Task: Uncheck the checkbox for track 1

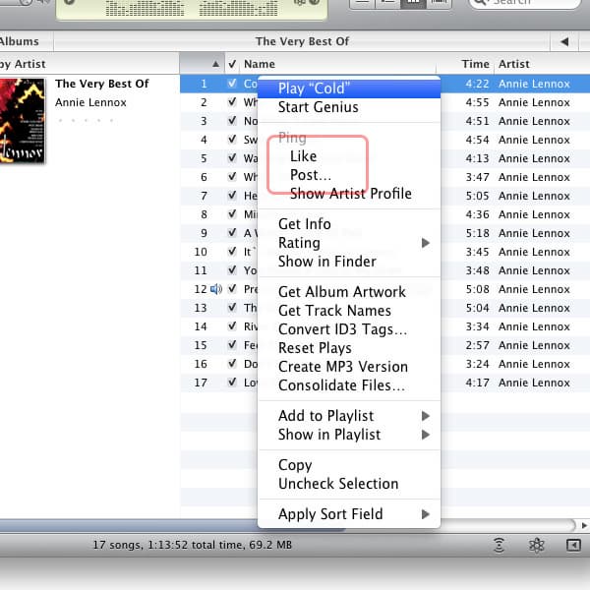Action: [x=232, y=84]
